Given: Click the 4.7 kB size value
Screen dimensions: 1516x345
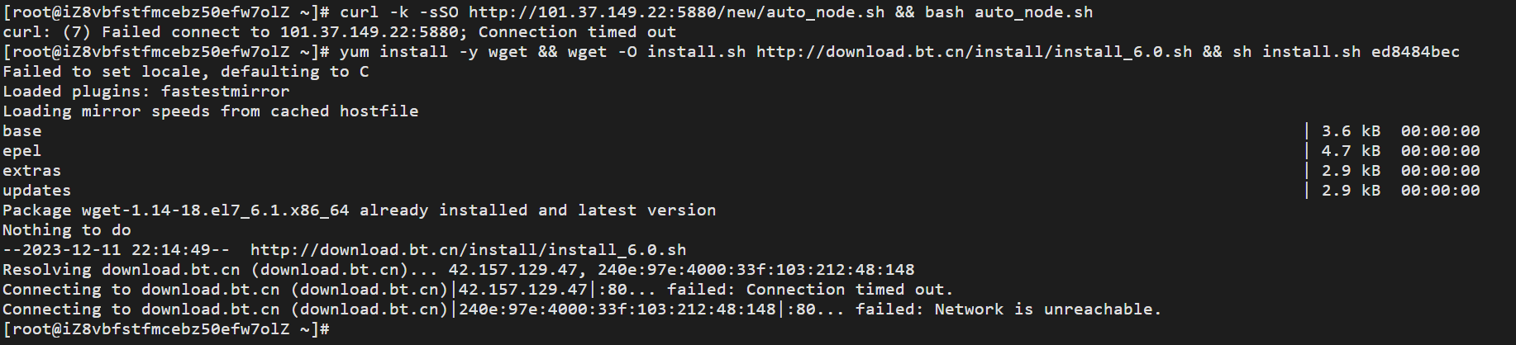Looking at the screenshot, I should pyautogui.click(x=1351, y=151).
